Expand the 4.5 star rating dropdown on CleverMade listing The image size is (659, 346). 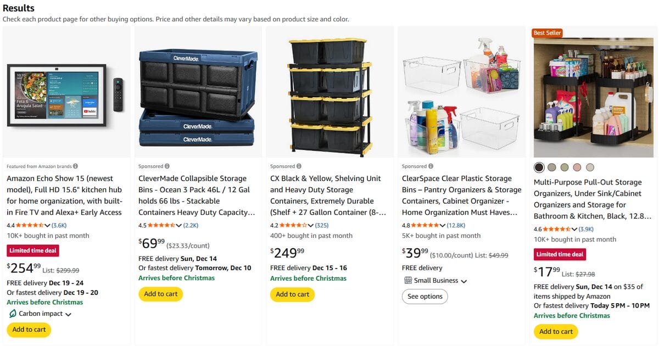(x=180, y=224)
